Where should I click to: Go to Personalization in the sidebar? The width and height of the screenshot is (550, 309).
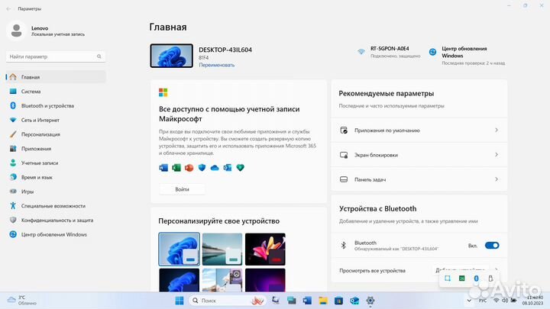tap(40, 134)
